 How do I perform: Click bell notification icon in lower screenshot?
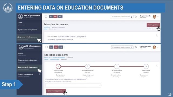136,47
